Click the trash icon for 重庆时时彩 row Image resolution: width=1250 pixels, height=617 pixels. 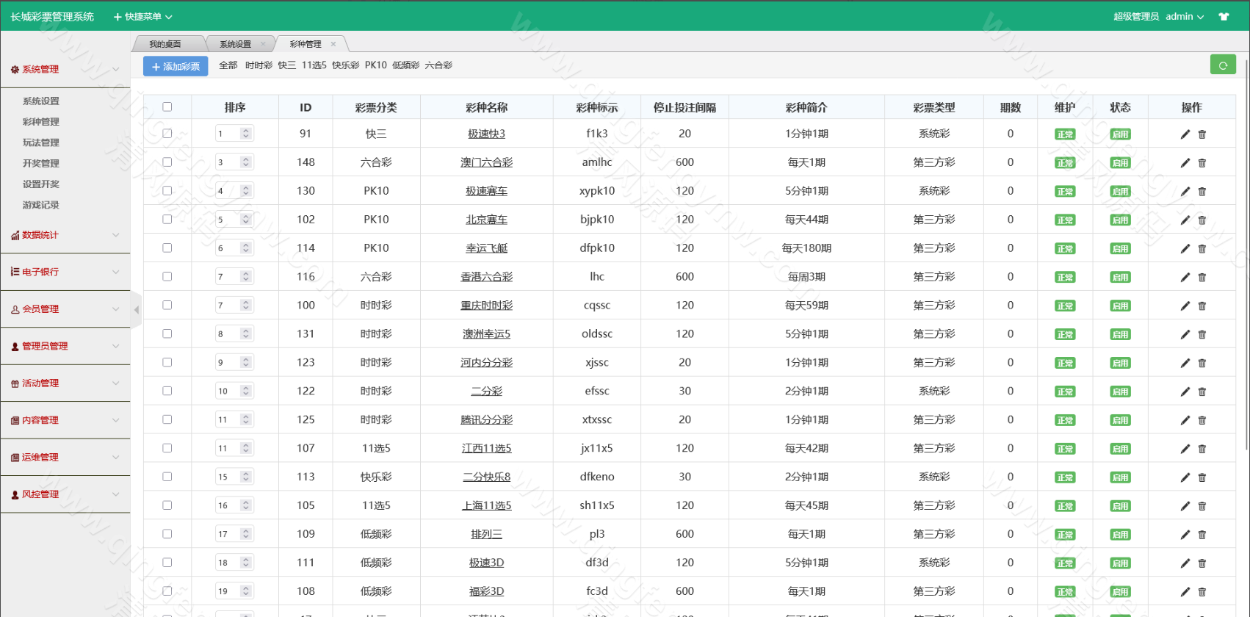pos(1202,306)
